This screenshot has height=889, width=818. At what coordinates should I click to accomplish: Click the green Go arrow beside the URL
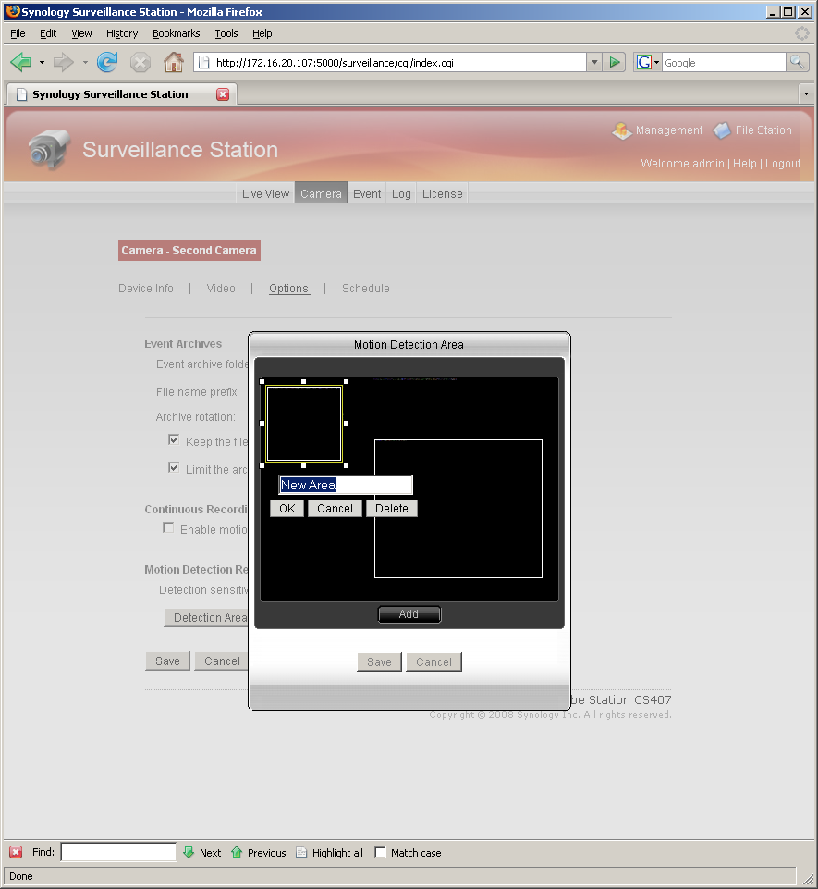pos(614,62)
